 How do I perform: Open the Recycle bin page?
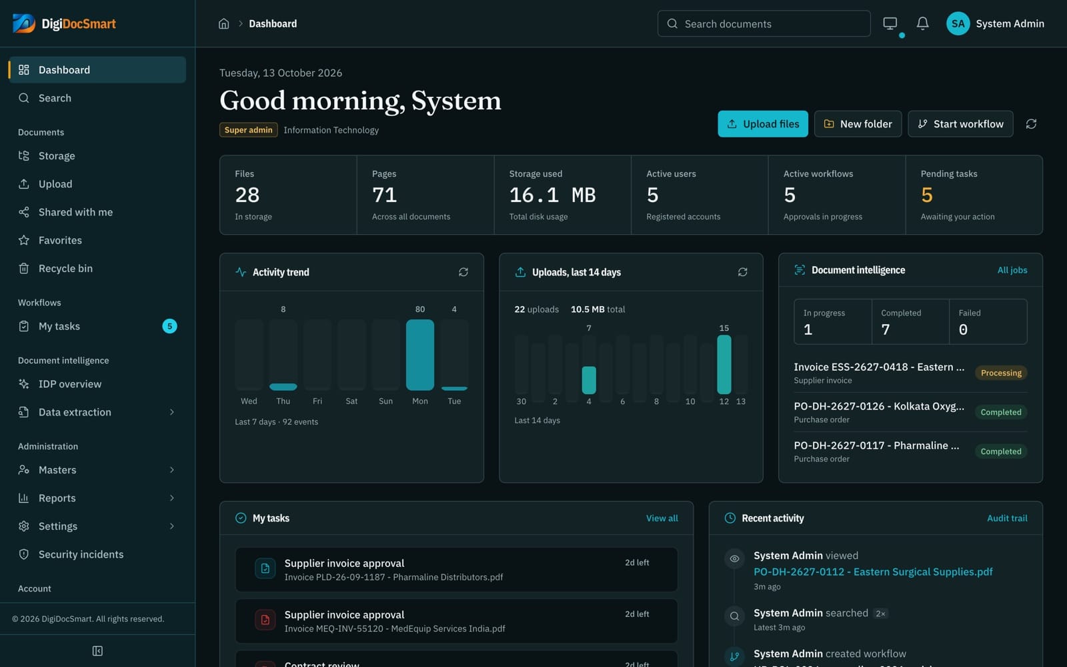click(x=97, y=269)
